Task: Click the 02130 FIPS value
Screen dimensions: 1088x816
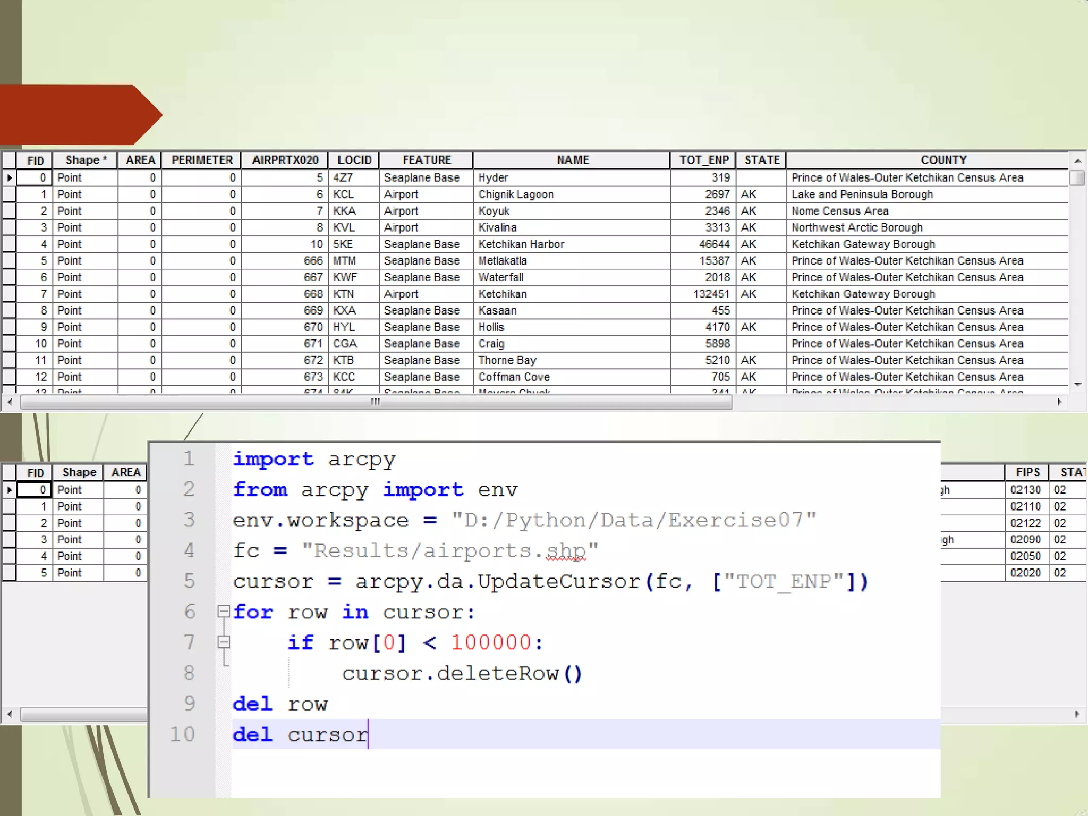Action: click(1025, 490)
